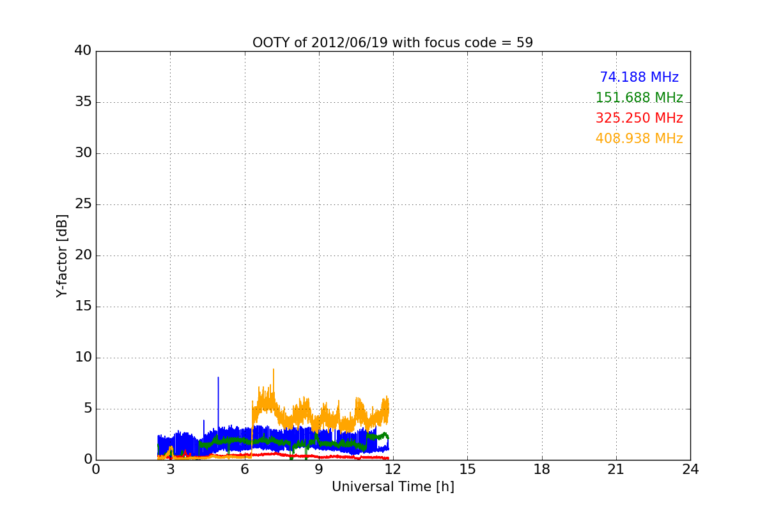This screenshot has width=767, height=511.
Task: Select the 325.250 MHz legend label
Action: 639,118
